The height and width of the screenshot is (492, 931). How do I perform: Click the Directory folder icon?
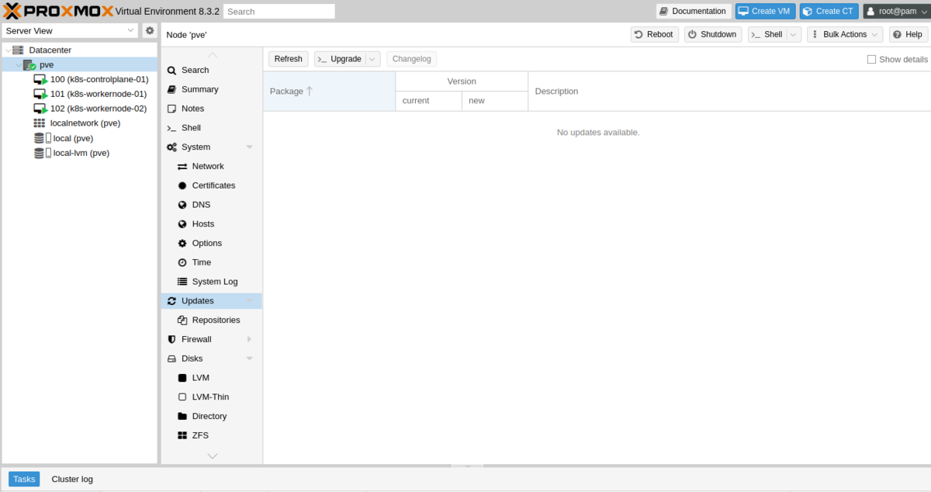[182, 416]
